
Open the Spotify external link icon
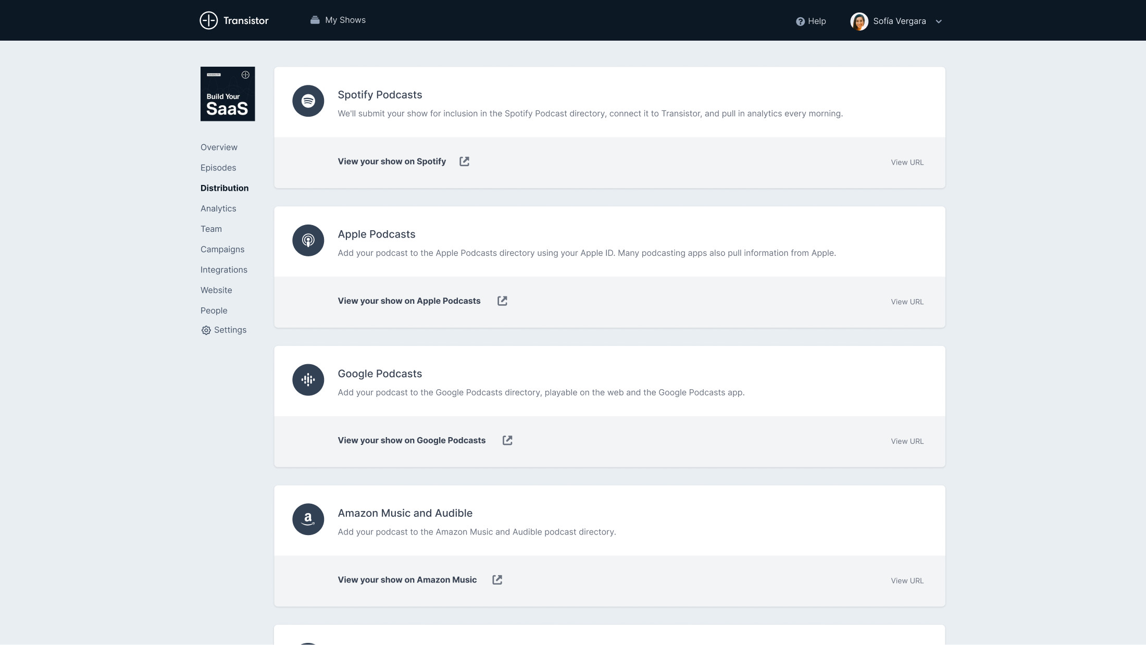[464, 162]
